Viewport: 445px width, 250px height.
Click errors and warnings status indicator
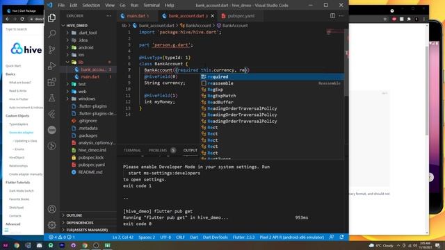[62, 237]
